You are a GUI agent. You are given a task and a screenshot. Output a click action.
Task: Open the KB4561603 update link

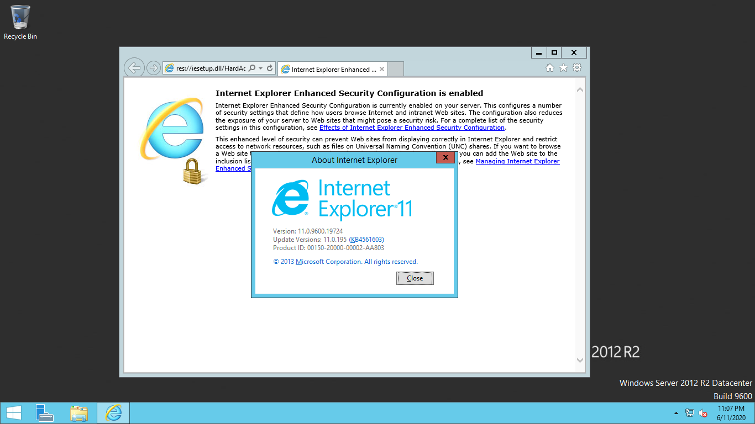pos(367,240)
